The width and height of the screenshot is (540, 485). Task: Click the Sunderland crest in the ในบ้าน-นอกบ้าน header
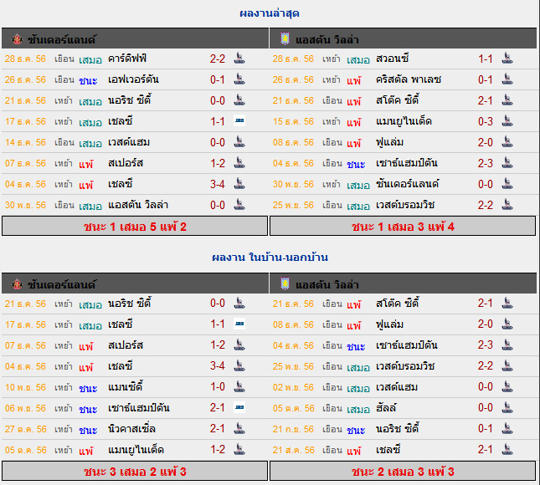[x=17, y=284]
